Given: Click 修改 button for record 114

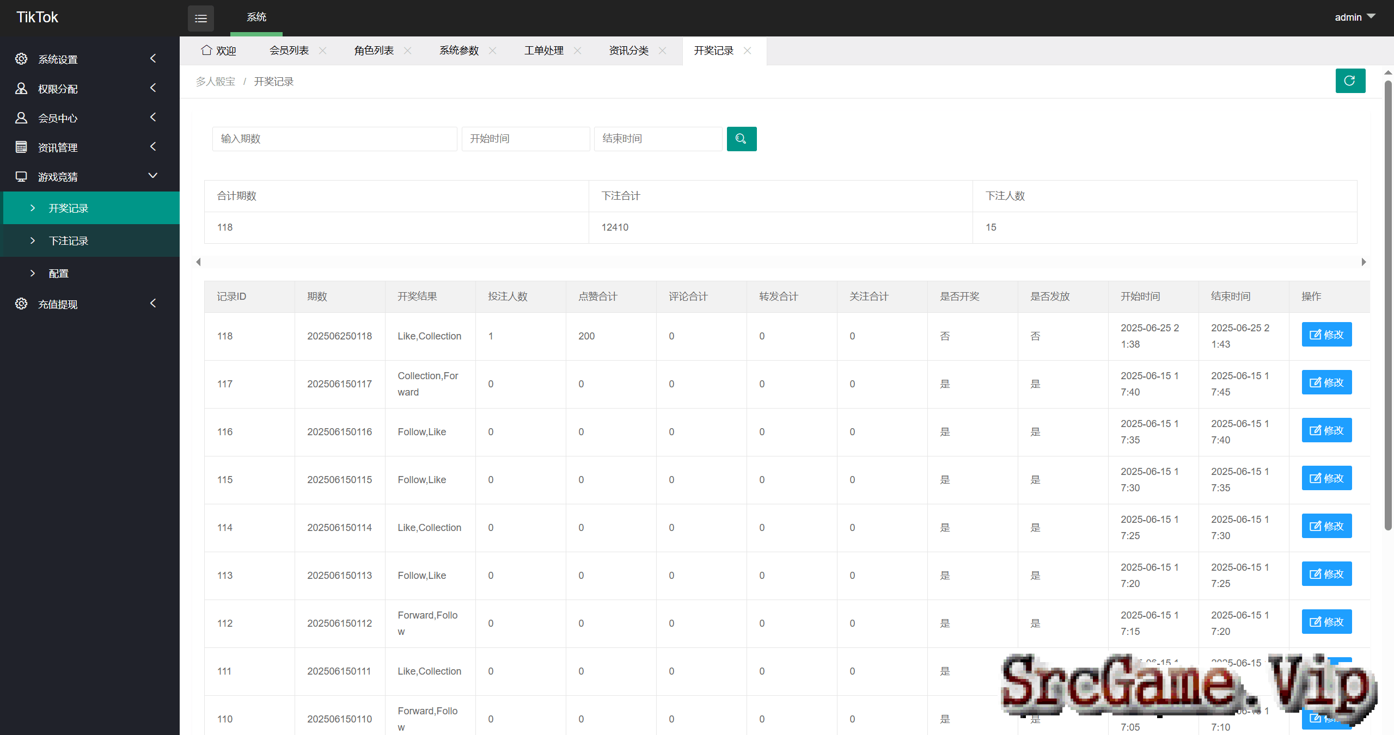Looking at the screenshot, I should pos(1326,526).
